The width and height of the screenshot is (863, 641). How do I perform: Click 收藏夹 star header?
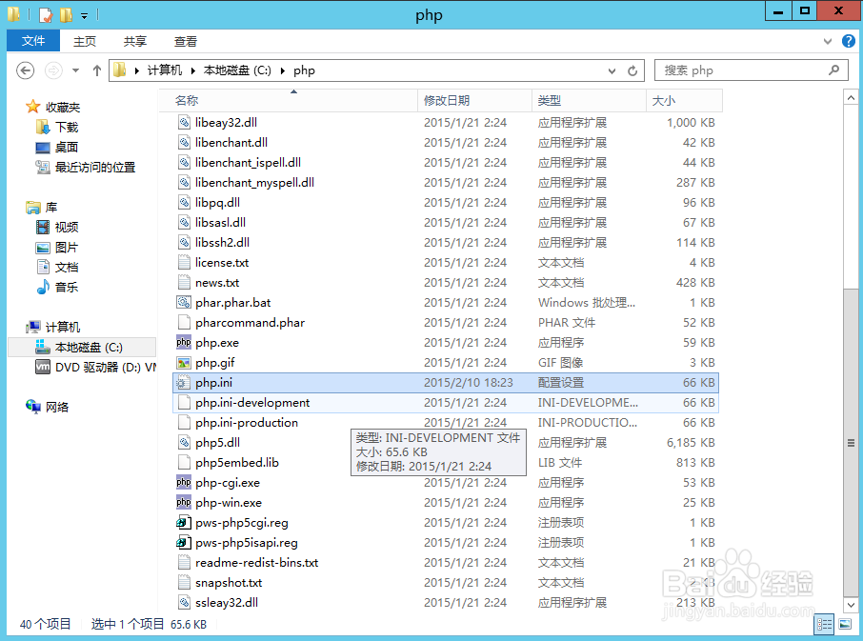coord(62,107)
